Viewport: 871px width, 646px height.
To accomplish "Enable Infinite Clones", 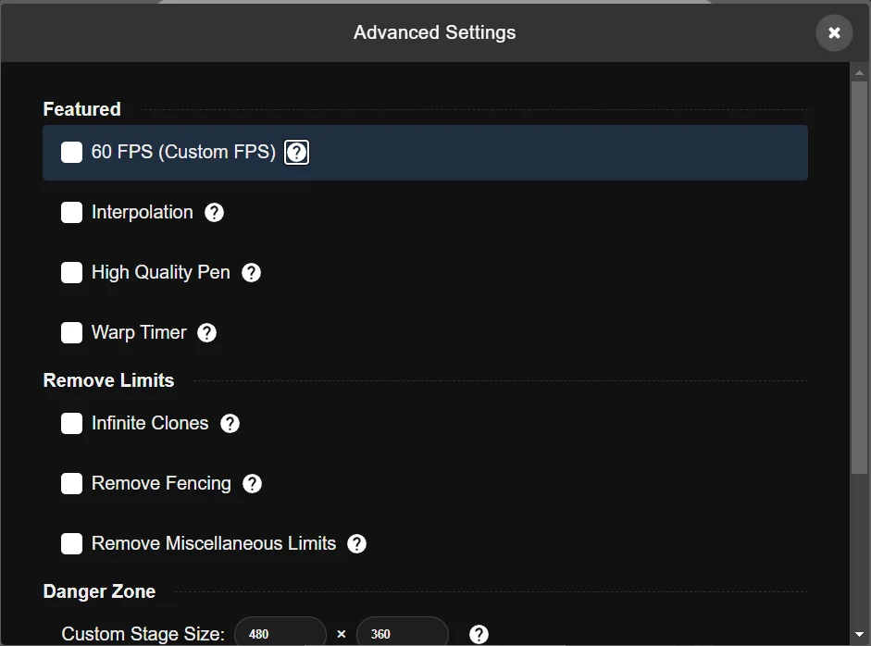I will 71,423.
